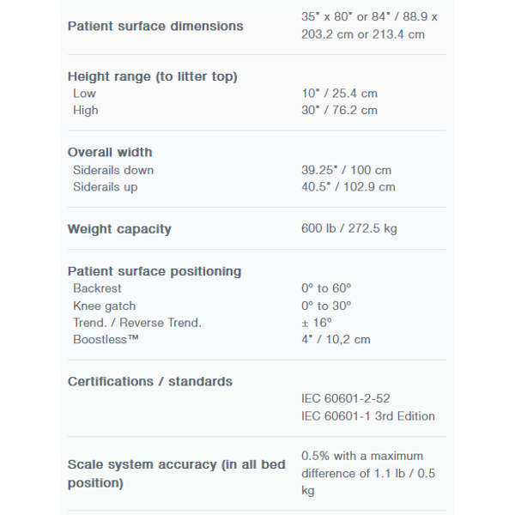Screen dimensions: 515x515
Task: Click the Knee gatch row label
Action: click(x=105, y=306)
